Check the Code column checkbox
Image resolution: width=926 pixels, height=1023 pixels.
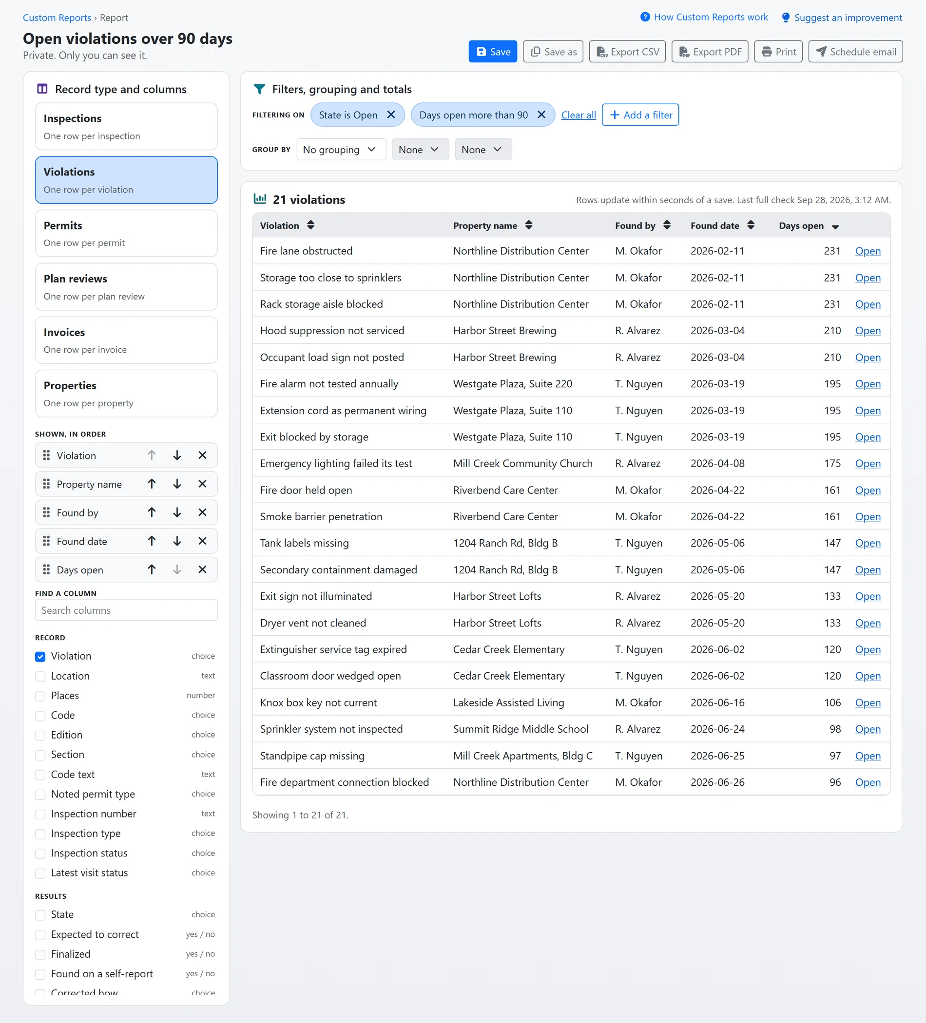40,716
